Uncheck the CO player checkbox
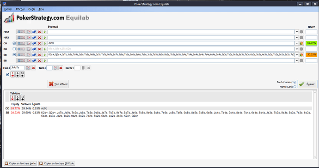 tap(14, 43)
